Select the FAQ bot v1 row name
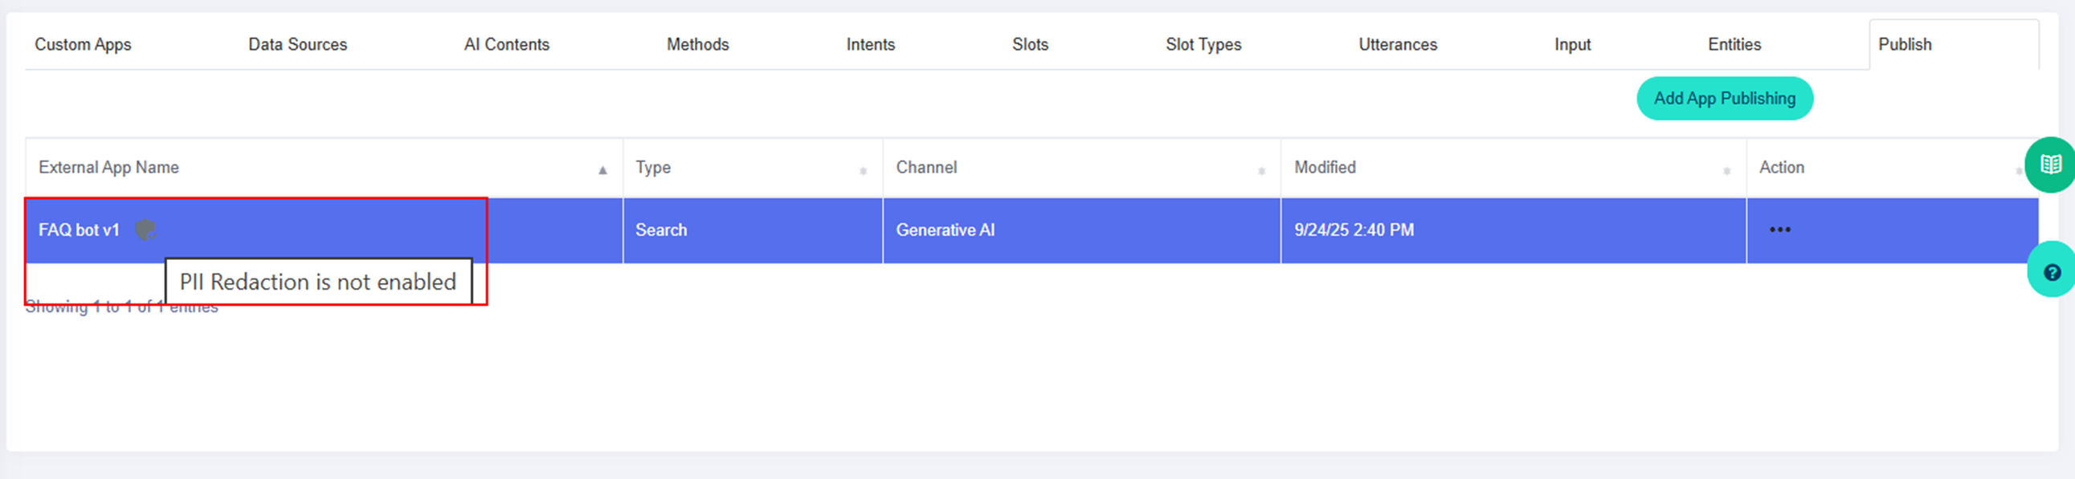The image size is (2075, 479). 79,230
